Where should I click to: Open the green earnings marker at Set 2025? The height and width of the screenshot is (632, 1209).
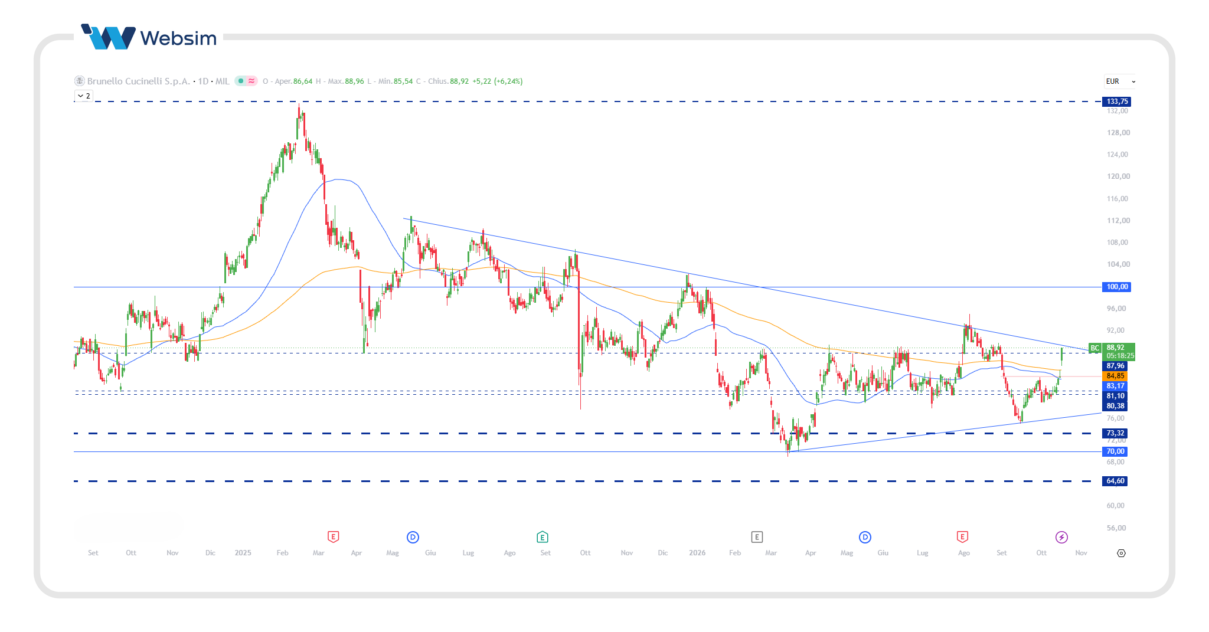[x=543, y=537]
